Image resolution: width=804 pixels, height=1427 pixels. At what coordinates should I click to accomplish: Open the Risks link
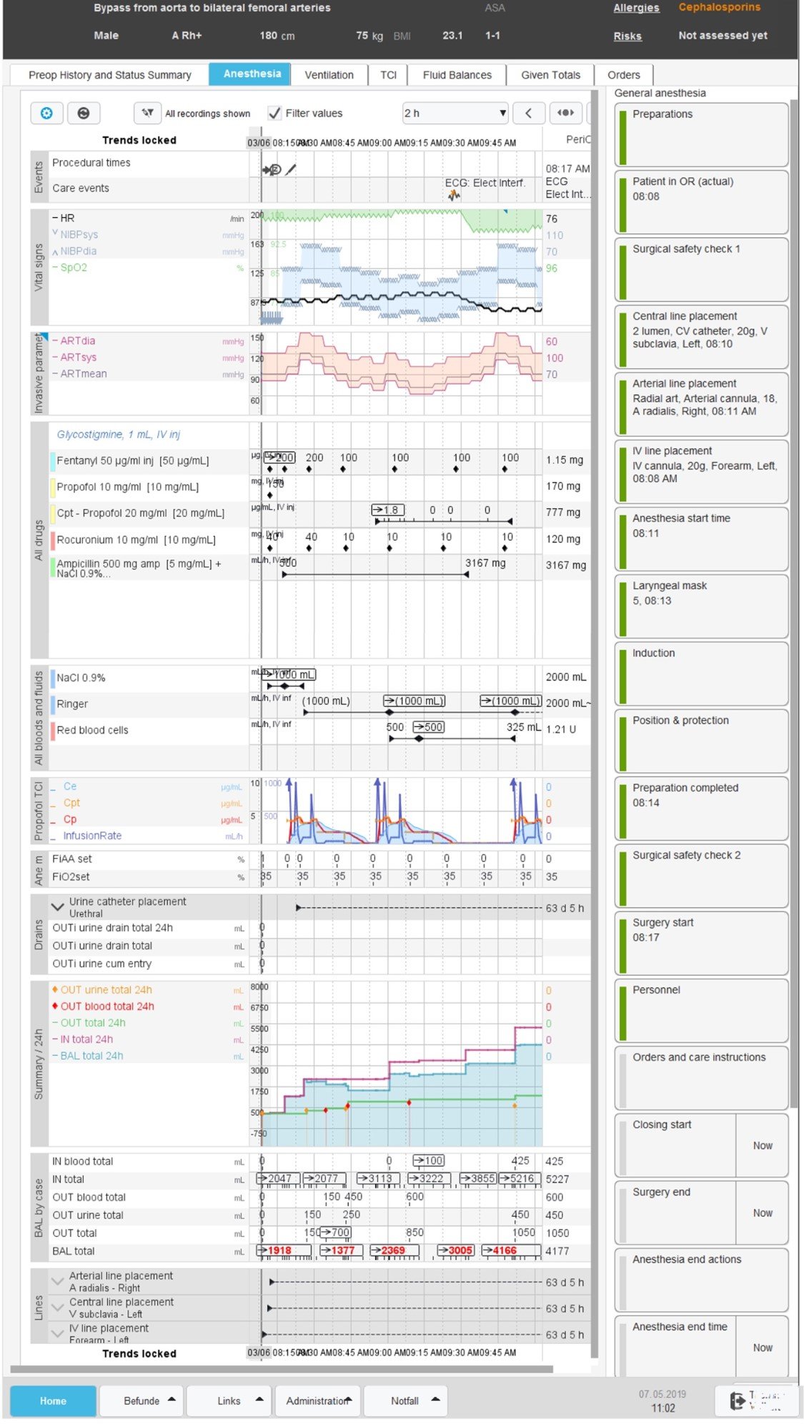point(627,36)
